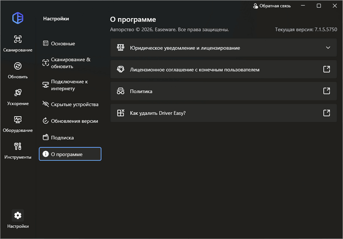Open license agreement external link icon
This screenshot has height=239, width=343.
pos(327,70)
